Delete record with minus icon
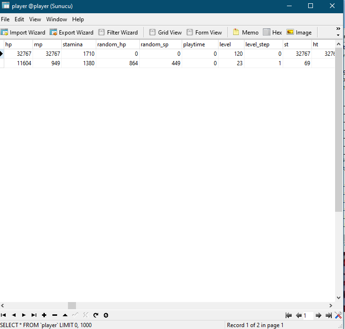The width and height of the screenshot is (345, 329). point(55,315)
